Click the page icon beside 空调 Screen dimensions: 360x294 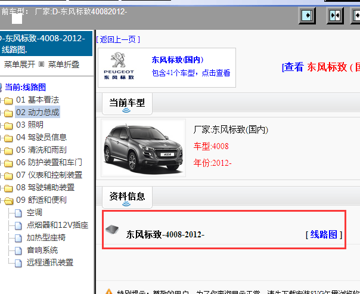pos(18,213)
